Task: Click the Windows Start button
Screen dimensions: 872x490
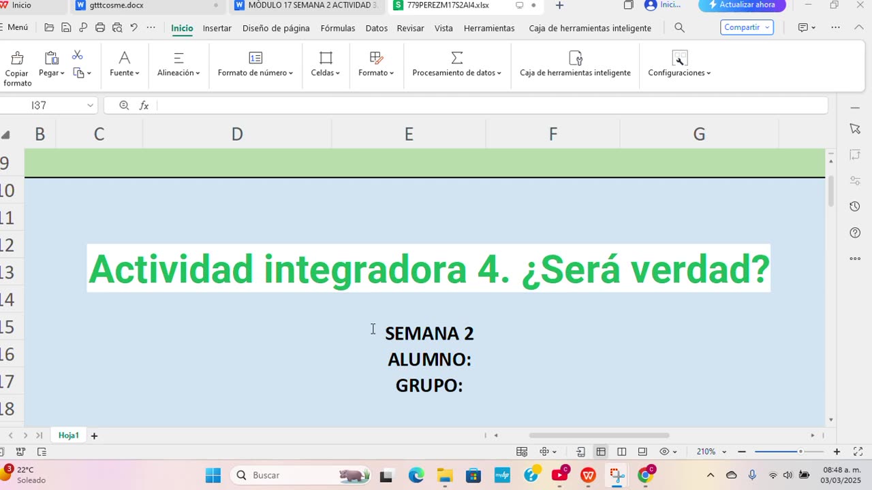Action: click(213, 475)
